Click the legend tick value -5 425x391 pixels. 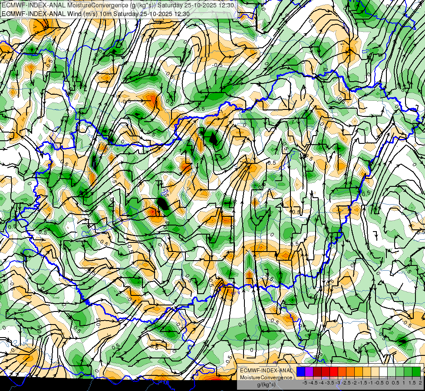point(305,383)
